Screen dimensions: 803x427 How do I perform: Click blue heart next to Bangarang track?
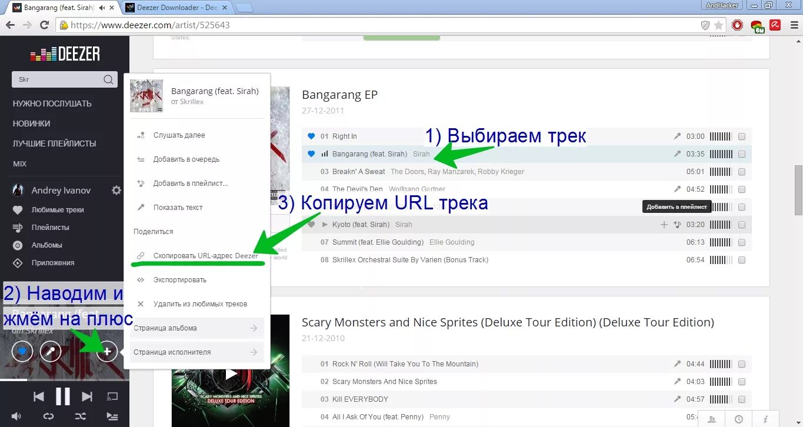(x=312, y=154)
